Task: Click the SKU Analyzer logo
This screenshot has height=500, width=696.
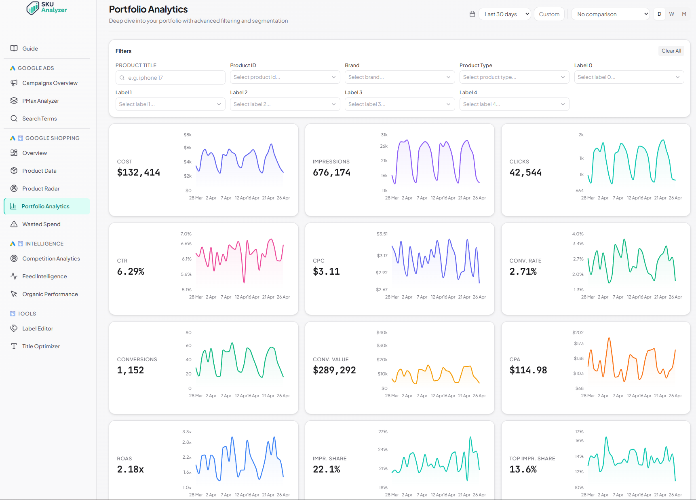Action: (x=47, y=8)
